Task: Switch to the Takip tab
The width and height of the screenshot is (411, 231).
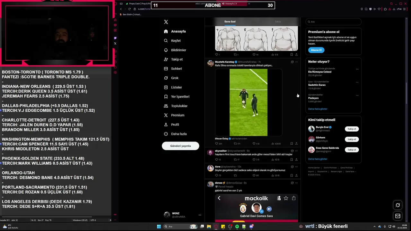Action: pos(278,21)
